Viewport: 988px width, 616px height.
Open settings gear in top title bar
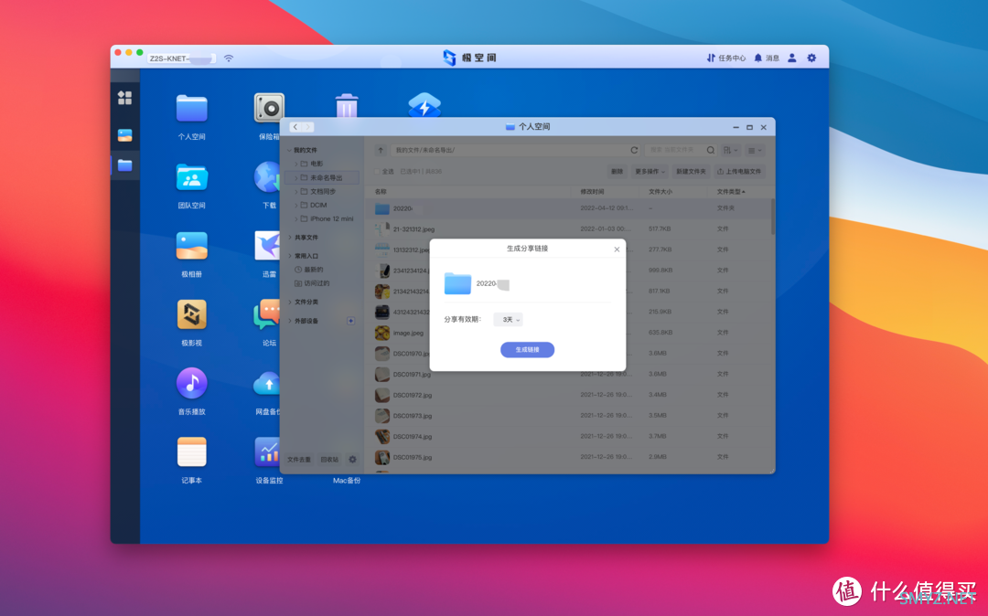click(811, 58)
